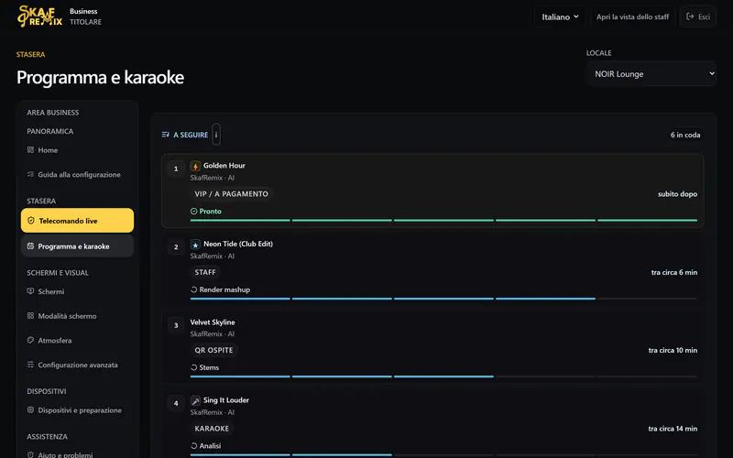
Task: Click the Render mashup spinner icon
Action: (193, 289)
